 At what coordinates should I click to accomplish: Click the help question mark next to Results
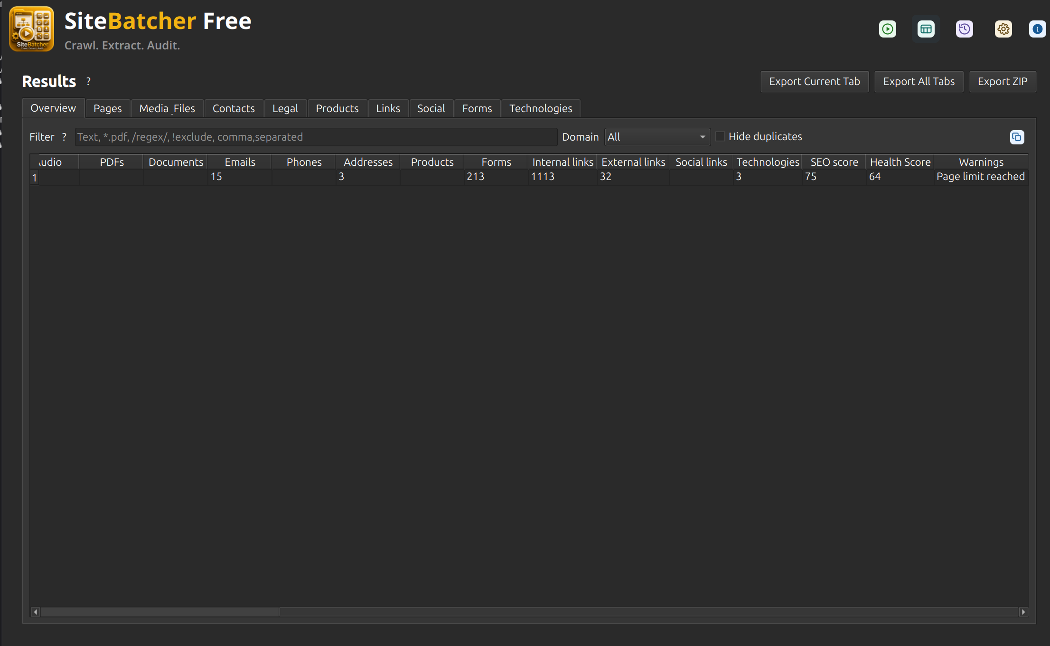[88, 81]
